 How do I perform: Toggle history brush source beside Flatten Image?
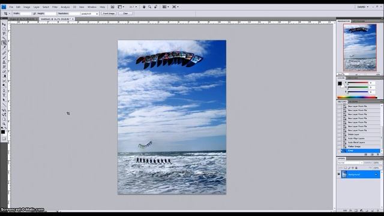(x=339, y=146)
